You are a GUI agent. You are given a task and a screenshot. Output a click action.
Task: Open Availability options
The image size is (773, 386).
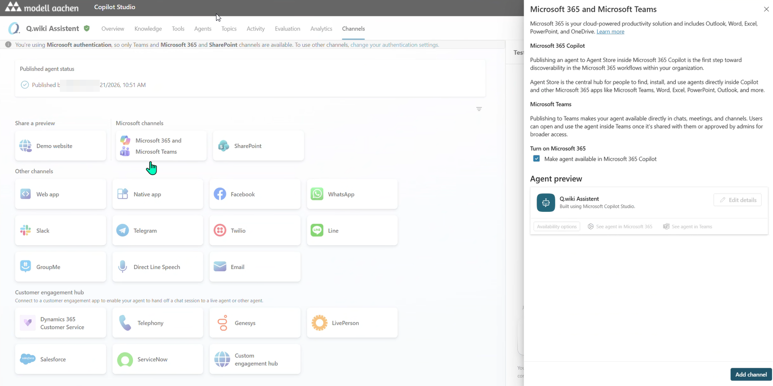click(x=557, y=227)
